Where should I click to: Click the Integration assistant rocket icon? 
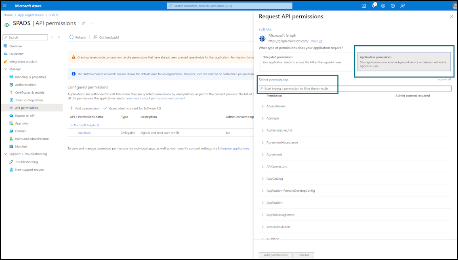[x=5, y=62]
